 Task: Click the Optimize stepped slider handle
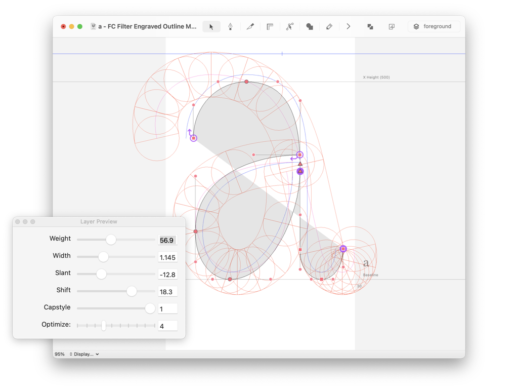104,326
